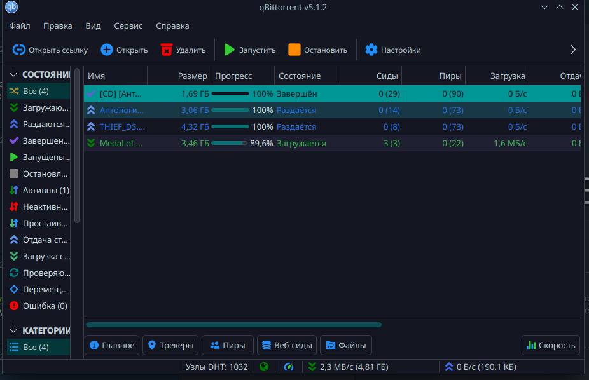The height and width of the screenshot is (380, 589).
Task: Switch to the 'Пиры' tab
Action: point(228,345)
